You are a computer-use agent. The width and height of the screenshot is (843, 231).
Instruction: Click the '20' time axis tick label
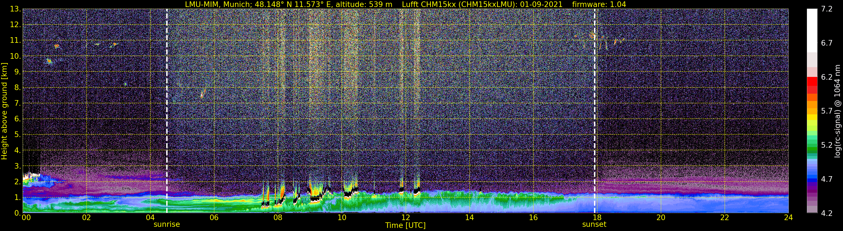661,218
